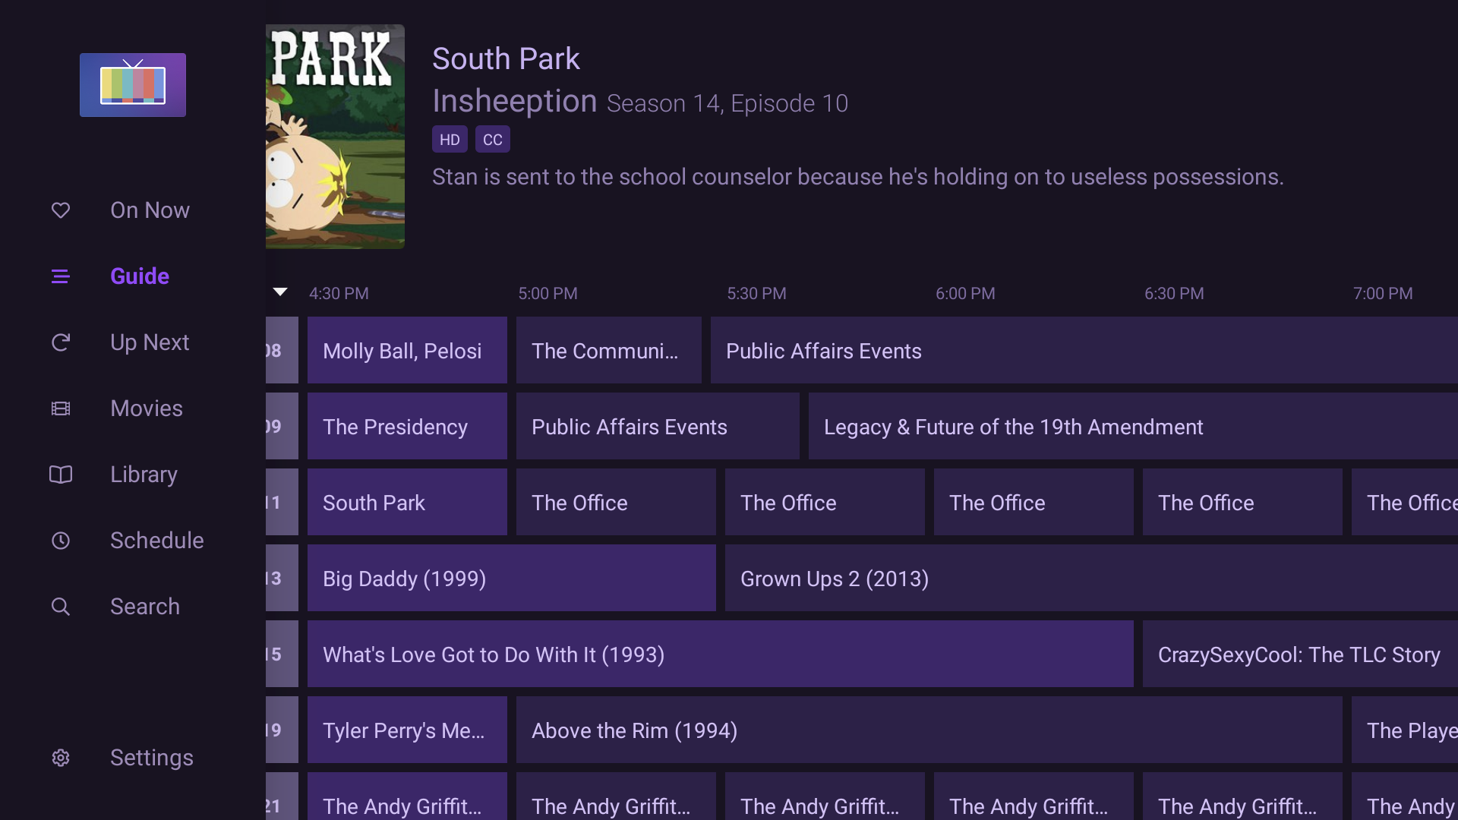This screenshot has height=820, width=1458.
Task: Click the CC closed captions badge
Action: 493,140
